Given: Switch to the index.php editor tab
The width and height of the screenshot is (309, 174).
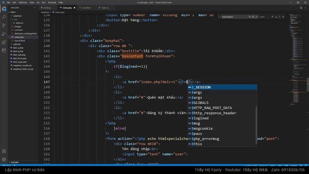Looking at the screenshot, I should click(x=67, y=8).
